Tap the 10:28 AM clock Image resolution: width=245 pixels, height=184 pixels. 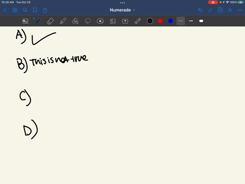8,2
